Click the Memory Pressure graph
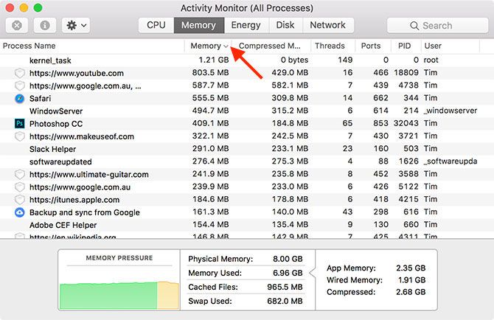Screen dimensions: 494x320 tap(119, 287)
